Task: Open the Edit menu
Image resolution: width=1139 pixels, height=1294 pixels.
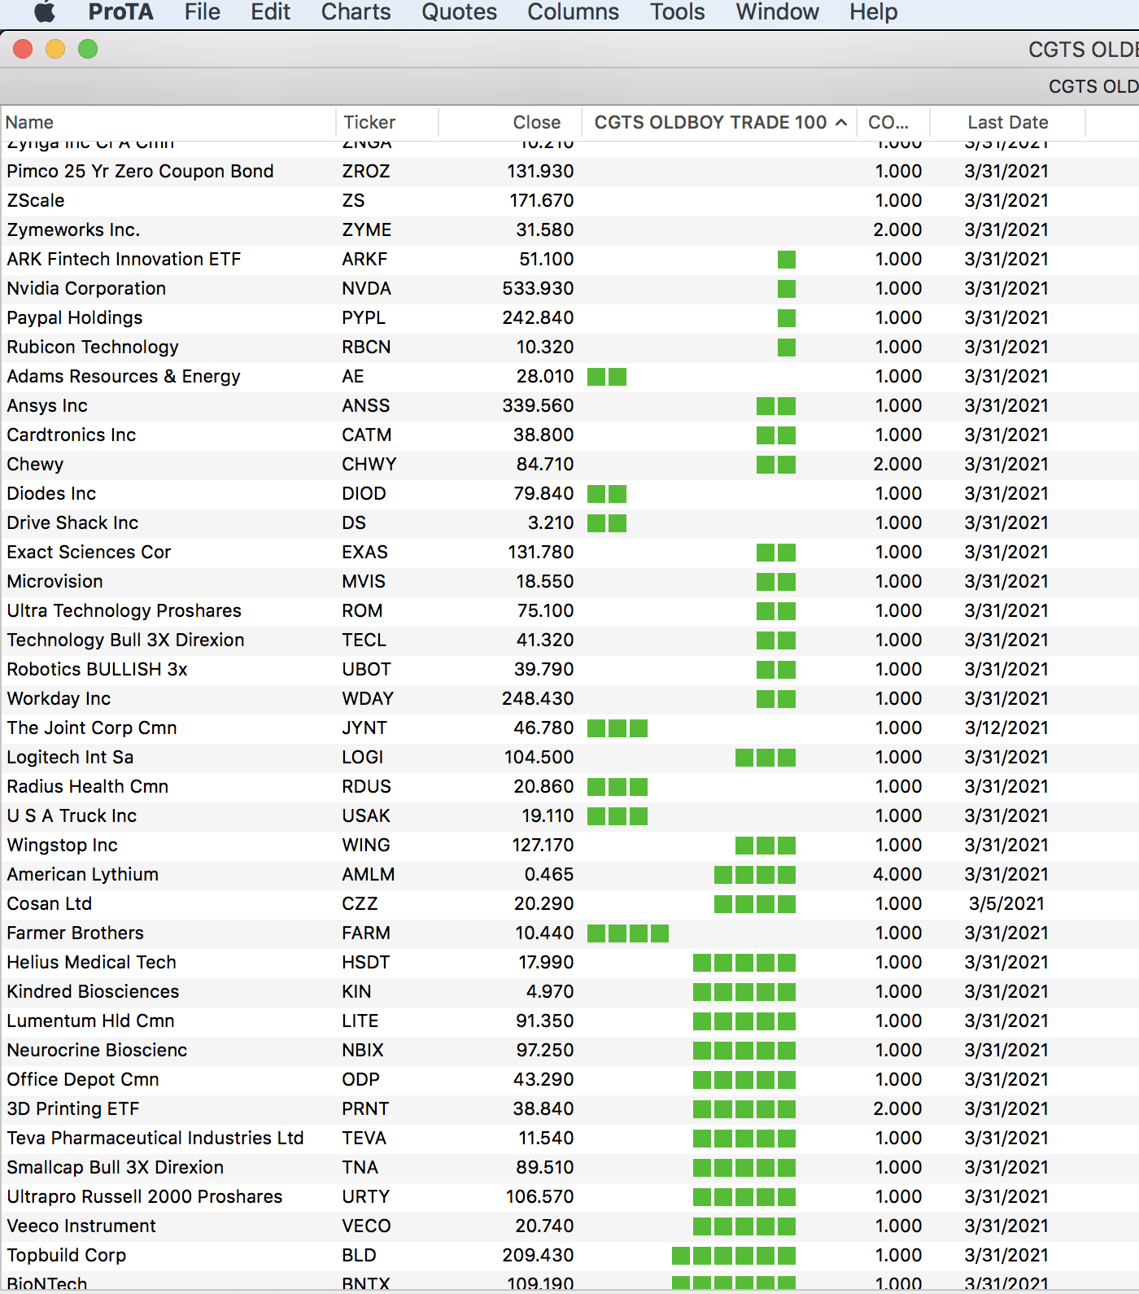Action: click(270, 12)
